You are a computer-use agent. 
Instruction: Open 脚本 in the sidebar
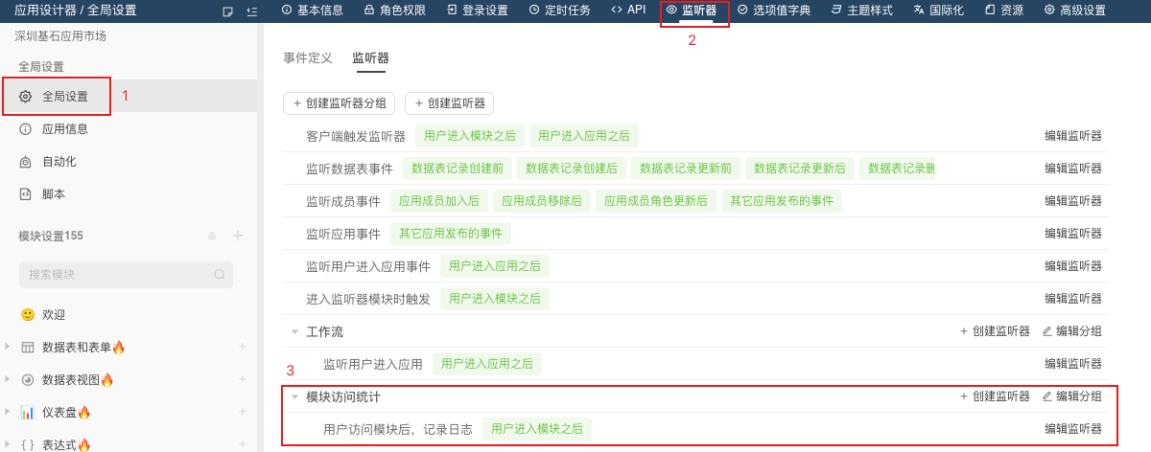pos(53,194)
